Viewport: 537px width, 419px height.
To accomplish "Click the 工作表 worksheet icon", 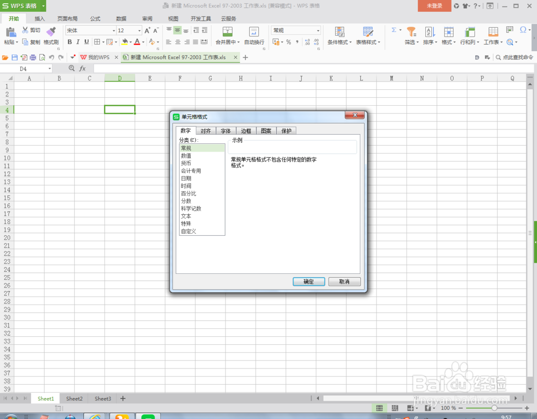I will click(x=493, y=32).
